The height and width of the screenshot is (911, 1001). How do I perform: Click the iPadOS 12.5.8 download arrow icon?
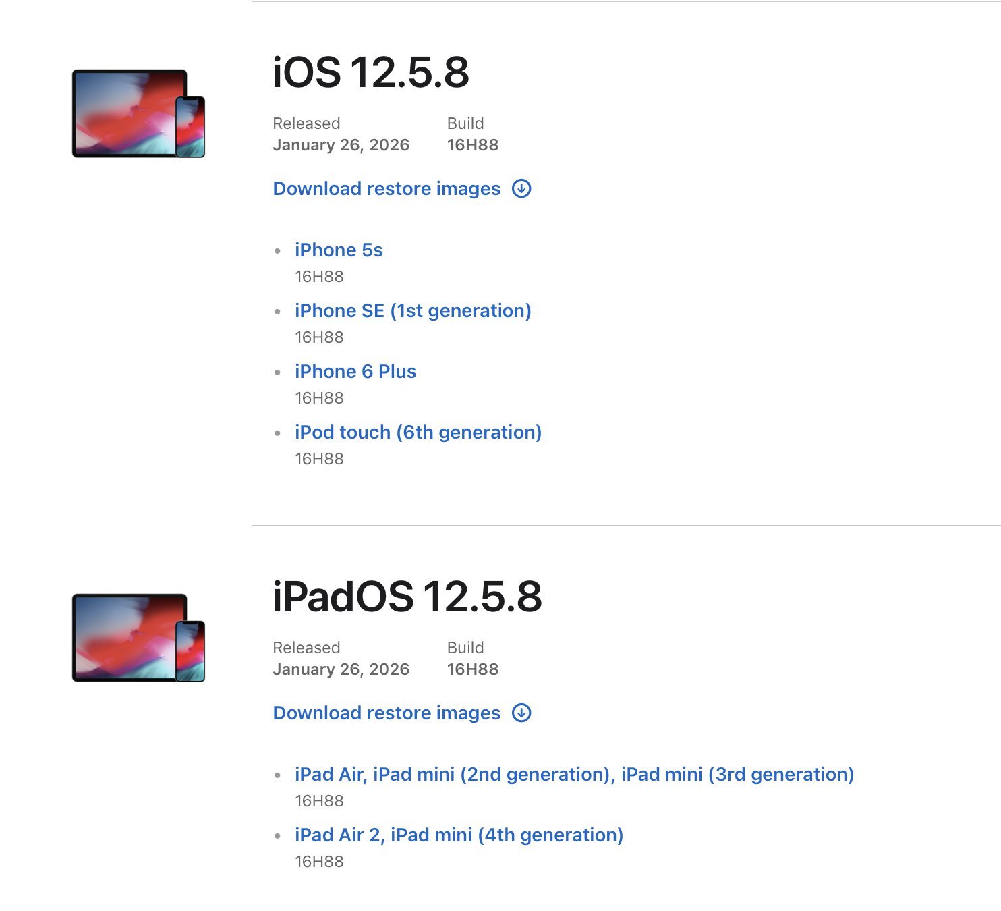[521, 713]
